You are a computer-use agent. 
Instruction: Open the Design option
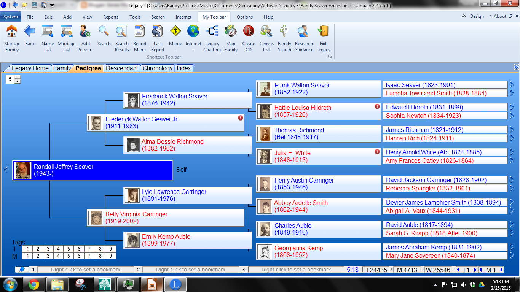[477, 16]
